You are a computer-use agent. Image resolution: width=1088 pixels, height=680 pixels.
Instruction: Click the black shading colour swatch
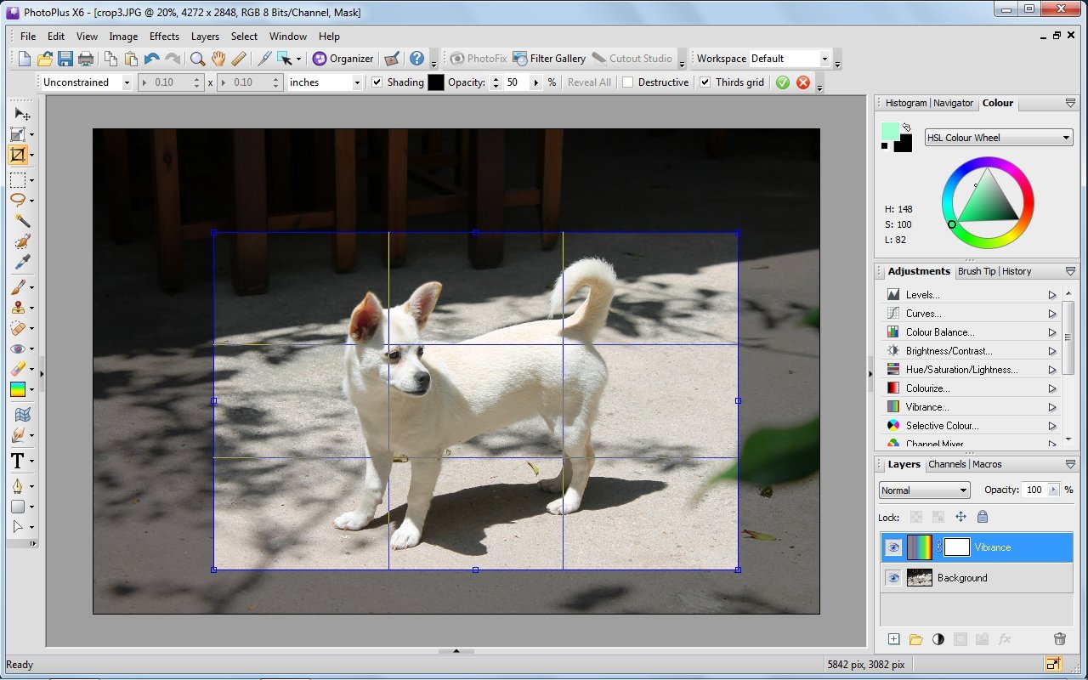coord(436,82)
